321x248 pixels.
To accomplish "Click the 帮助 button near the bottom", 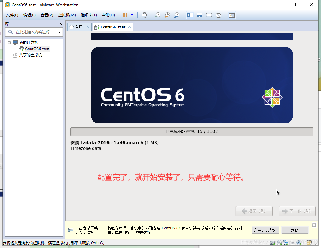I will [x=295, y=230].
